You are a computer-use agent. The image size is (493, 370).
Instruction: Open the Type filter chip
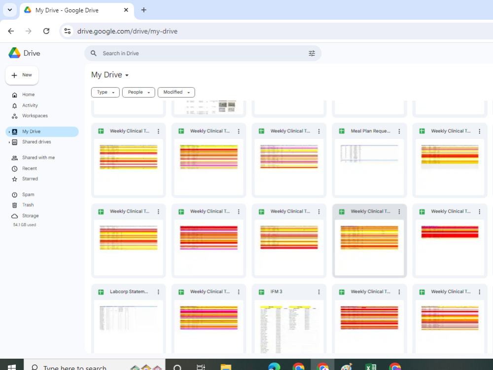pyautogui.click(x=106, y=92)
